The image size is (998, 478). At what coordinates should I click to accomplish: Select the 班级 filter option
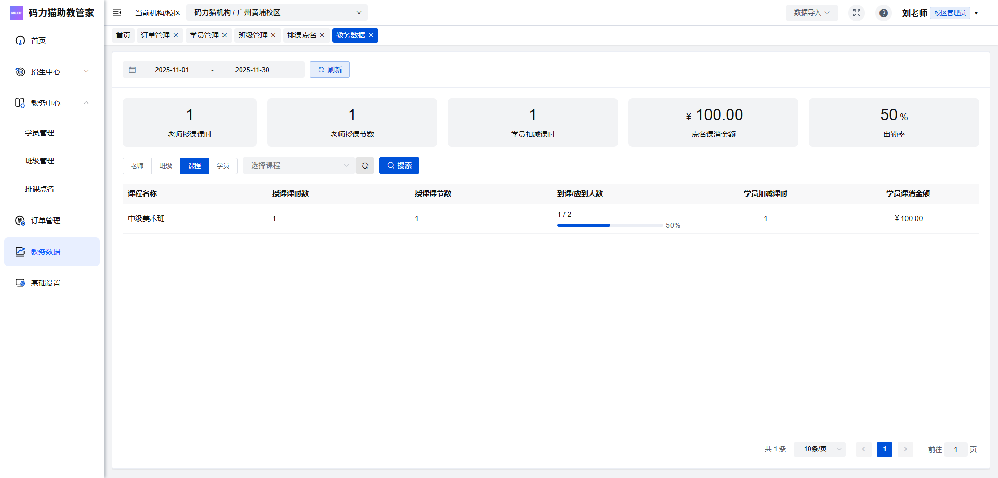pos(166,165)
